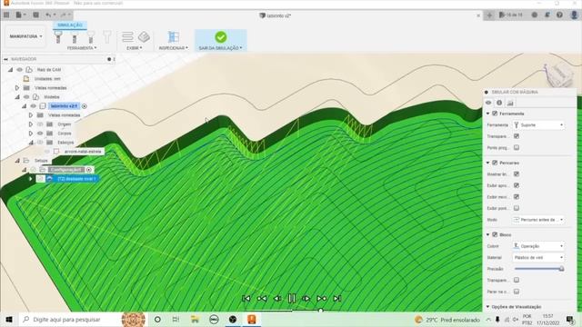Image resolution: width=582 pixels, height=327 pixels.
Task: Open the job status '10 de 10' indicator
Action: pyautogui.click(x=511, y=15)
